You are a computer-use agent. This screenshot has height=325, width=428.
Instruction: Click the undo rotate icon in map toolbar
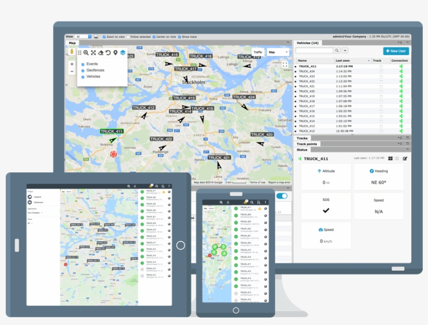[108, 53]
